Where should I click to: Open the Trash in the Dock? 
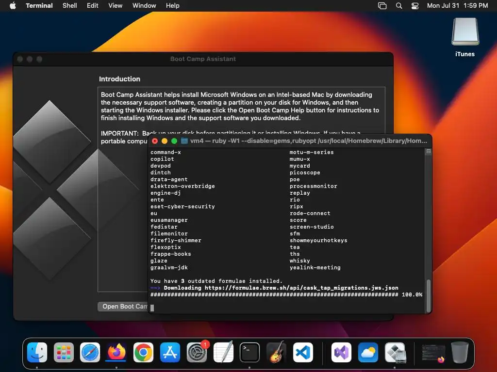[460, 353]
